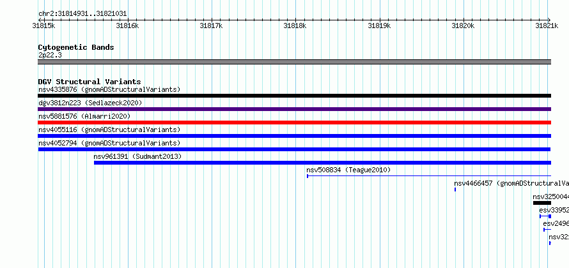Select the blue esv2496 variant glyph
Screen dimensions: 569x268
click(x=547, y=230)
